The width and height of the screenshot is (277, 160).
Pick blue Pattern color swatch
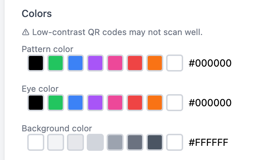(x=75, y=63)
